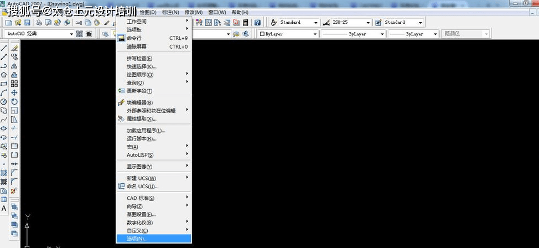Choose 清除屏幕 from the menu
The width and height of the screenshot is (539, 248).
(x=154, y=46)
